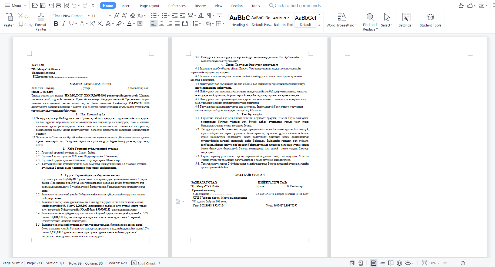Click the Copy icon
The height and width of the screenshot is (267, 495).
click(x=21, y=25)
